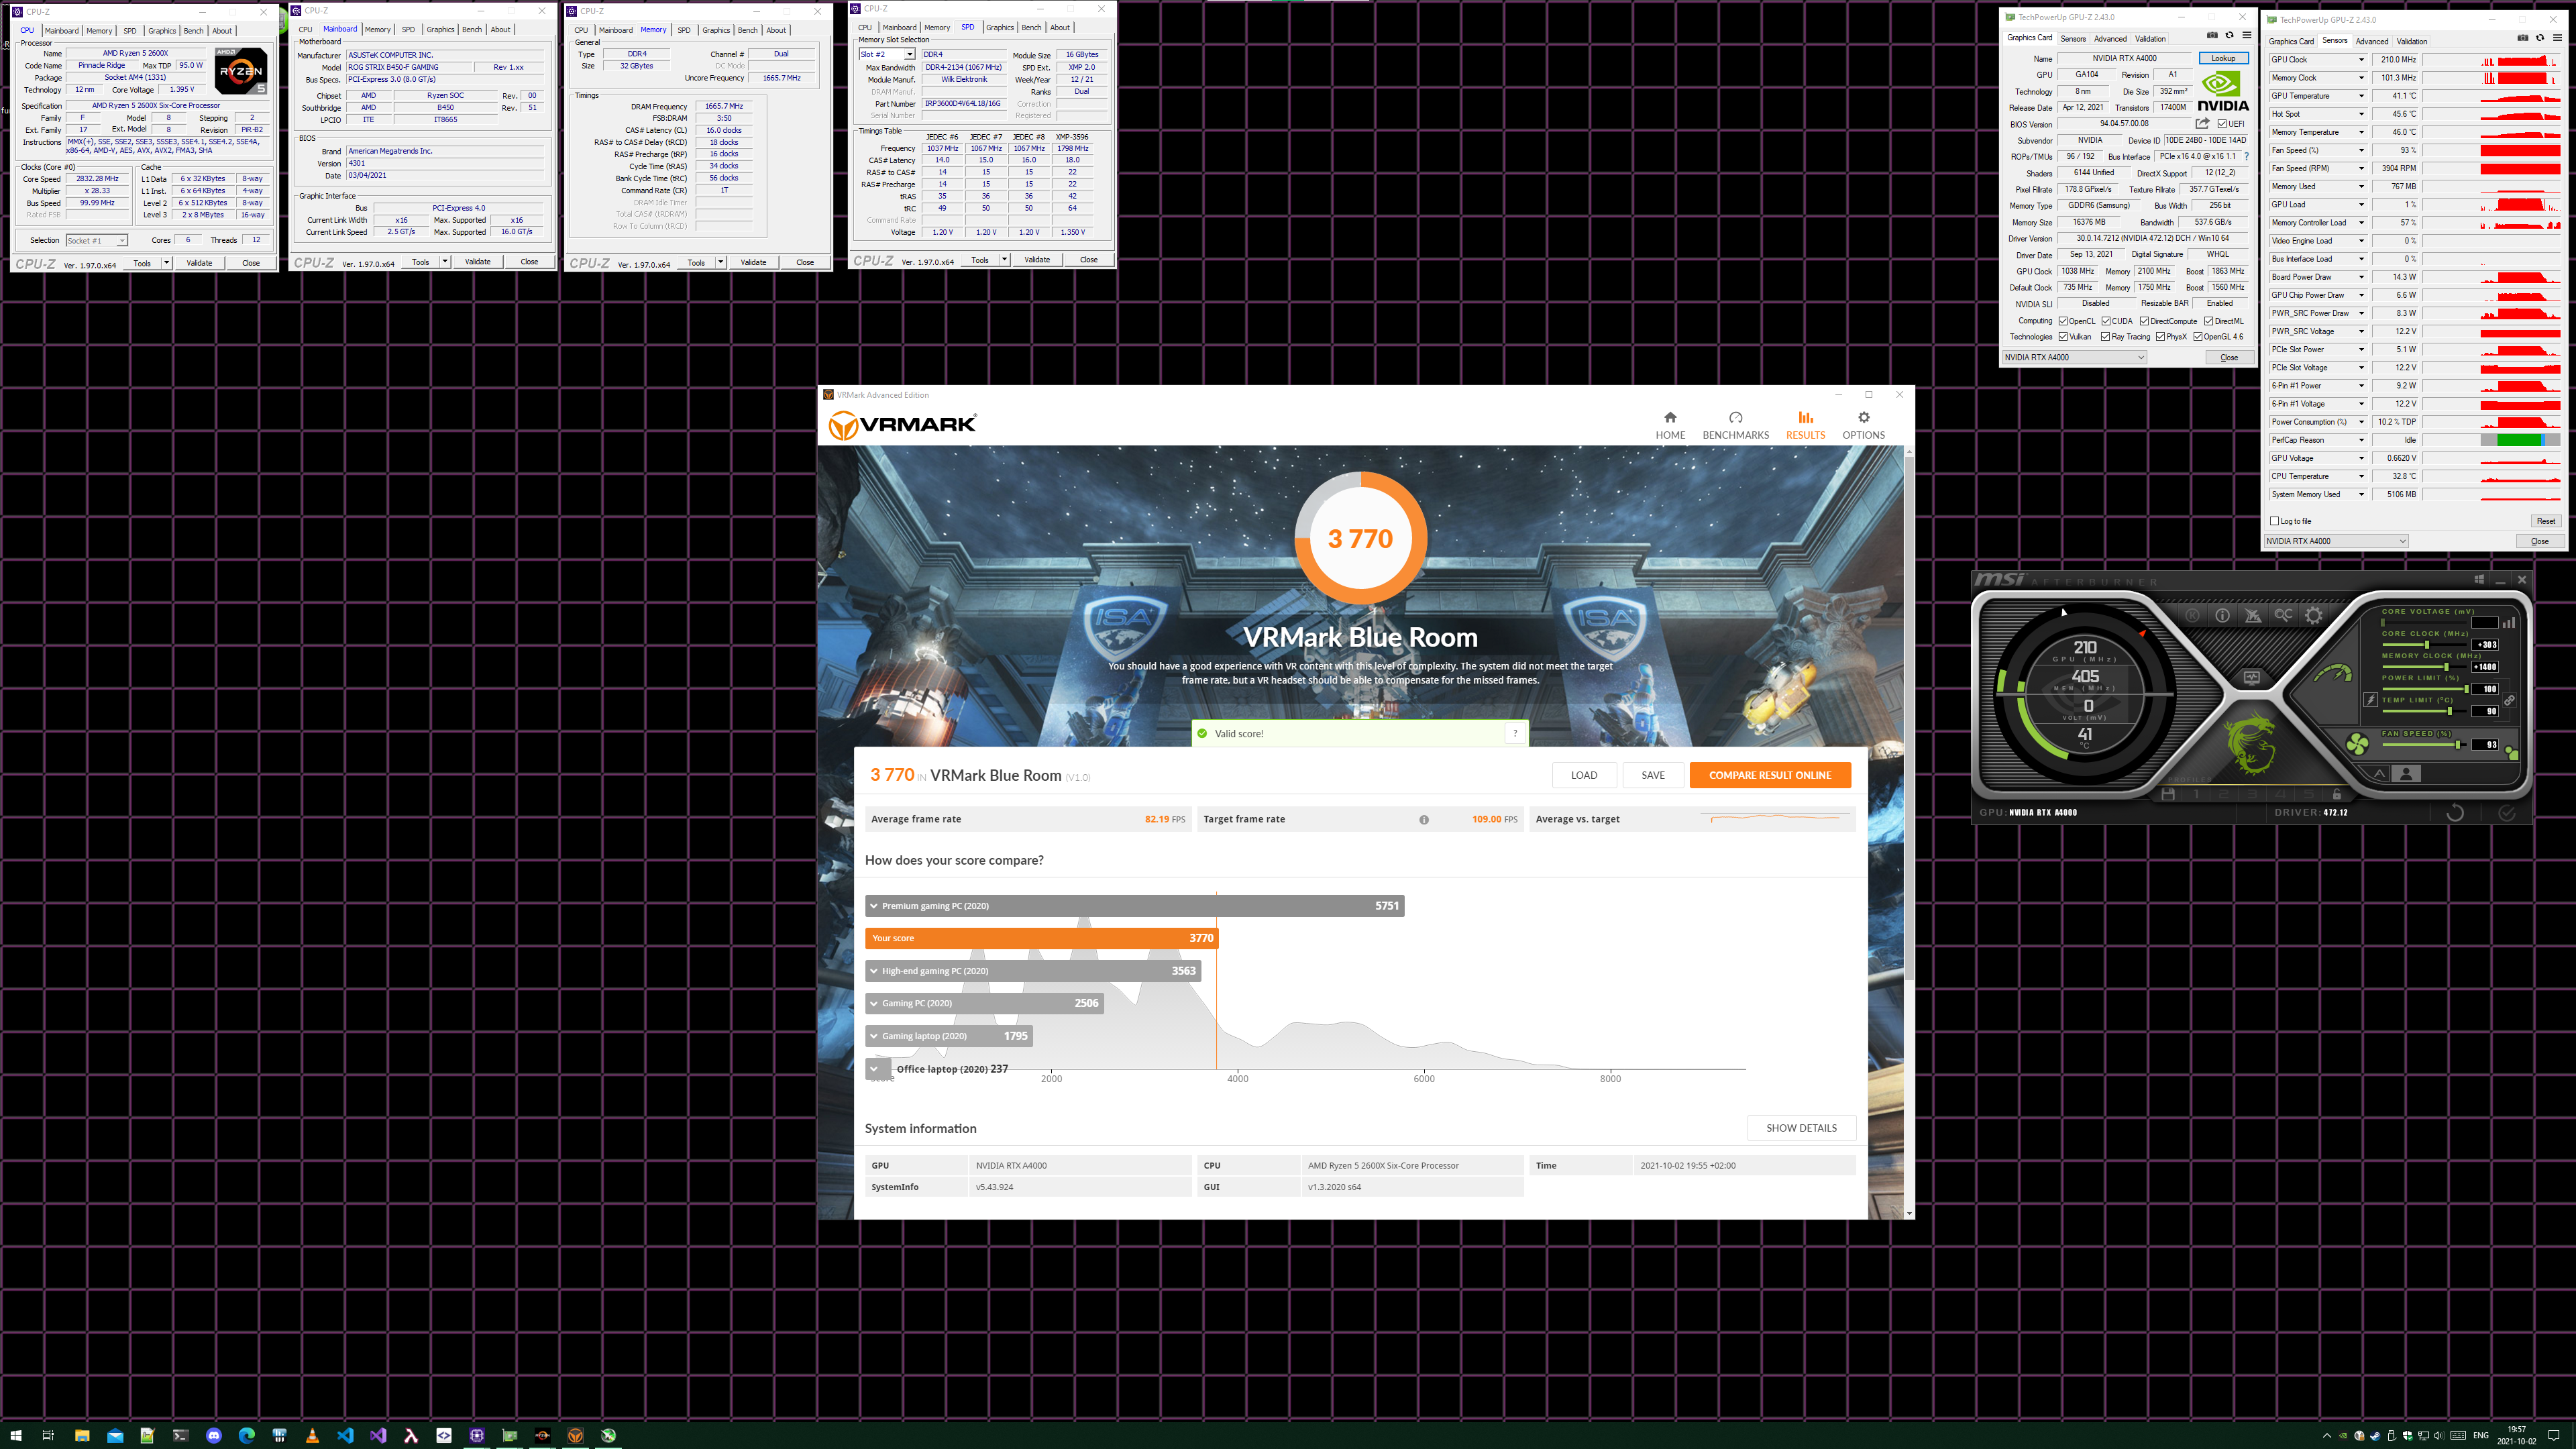The height and width of the screenshot is (1449, 2576).
Task: Open Afterburner settings gear icon
Action: [x=2314, y=615]
